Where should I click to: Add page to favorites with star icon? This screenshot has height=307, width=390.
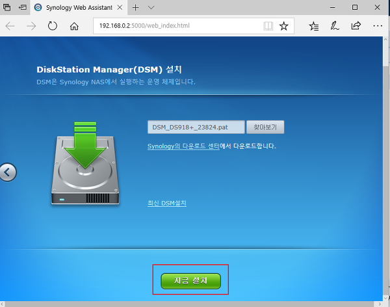(x=284, y=25)
